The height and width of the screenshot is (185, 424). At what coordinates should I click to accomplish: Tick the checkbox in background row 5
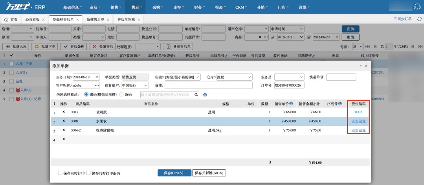(11, 99)
